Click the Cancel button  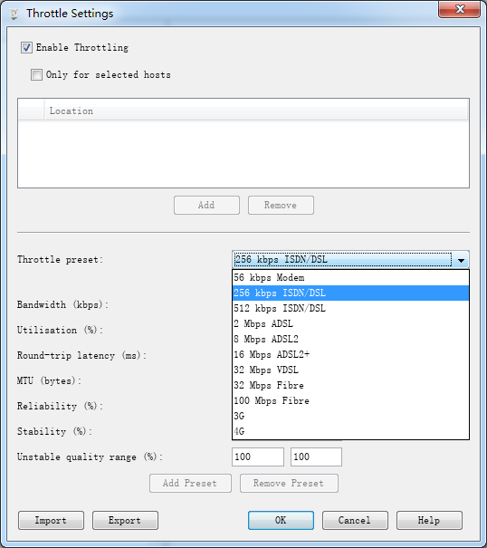[355, 521]
